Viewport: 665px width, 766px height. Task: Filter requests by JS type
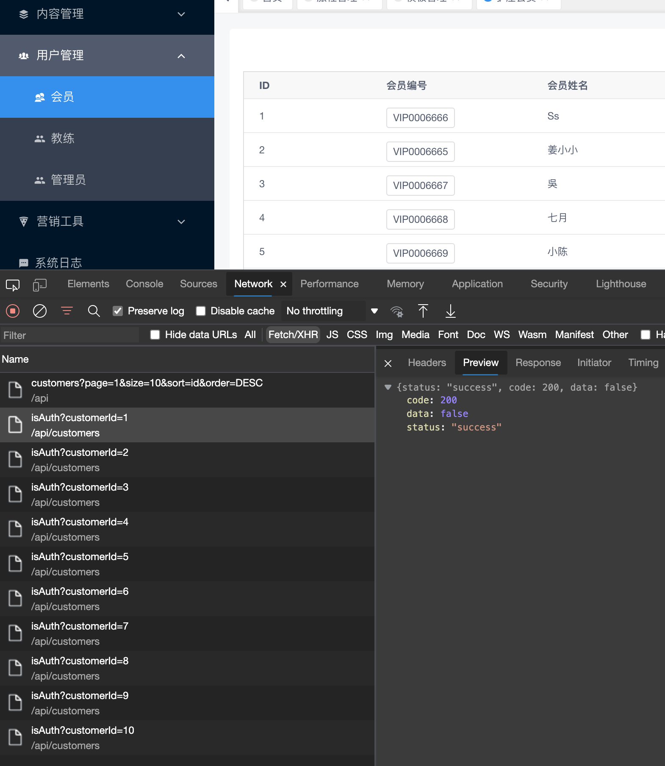[332, 335]
